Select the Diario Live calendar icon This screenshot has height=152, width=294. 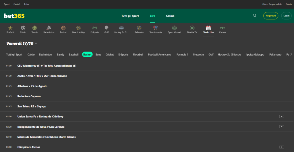pos(208,28)
